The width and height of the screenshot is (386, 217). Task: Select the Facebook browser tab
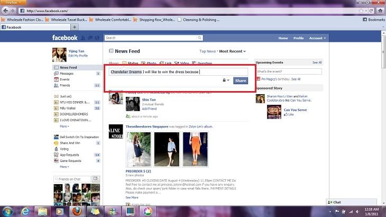click(x=35, y=27)
